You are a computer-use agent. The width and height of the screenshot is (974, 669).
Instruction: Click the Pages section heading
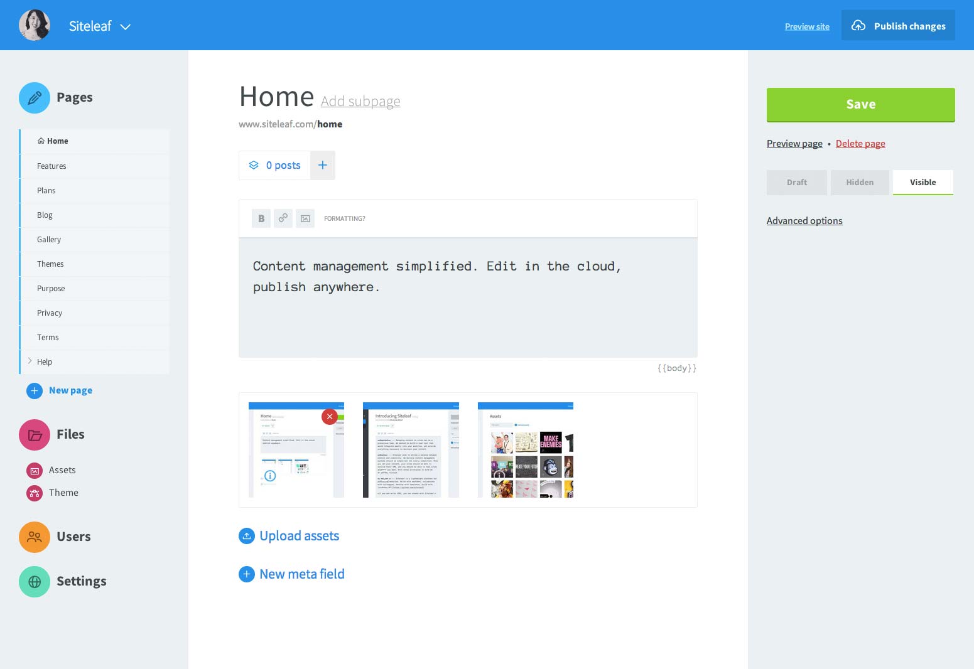75,97
